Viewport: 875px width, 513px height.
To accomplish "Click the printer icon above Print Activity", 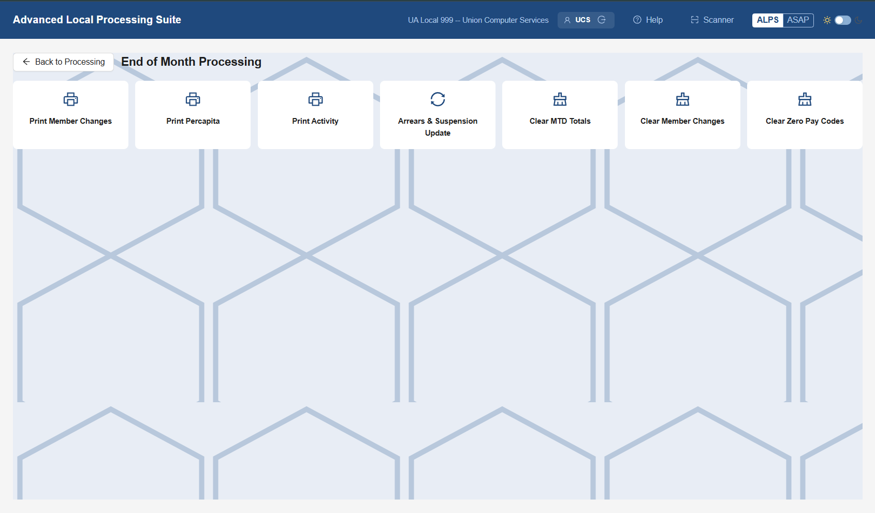I will point(315,99).
